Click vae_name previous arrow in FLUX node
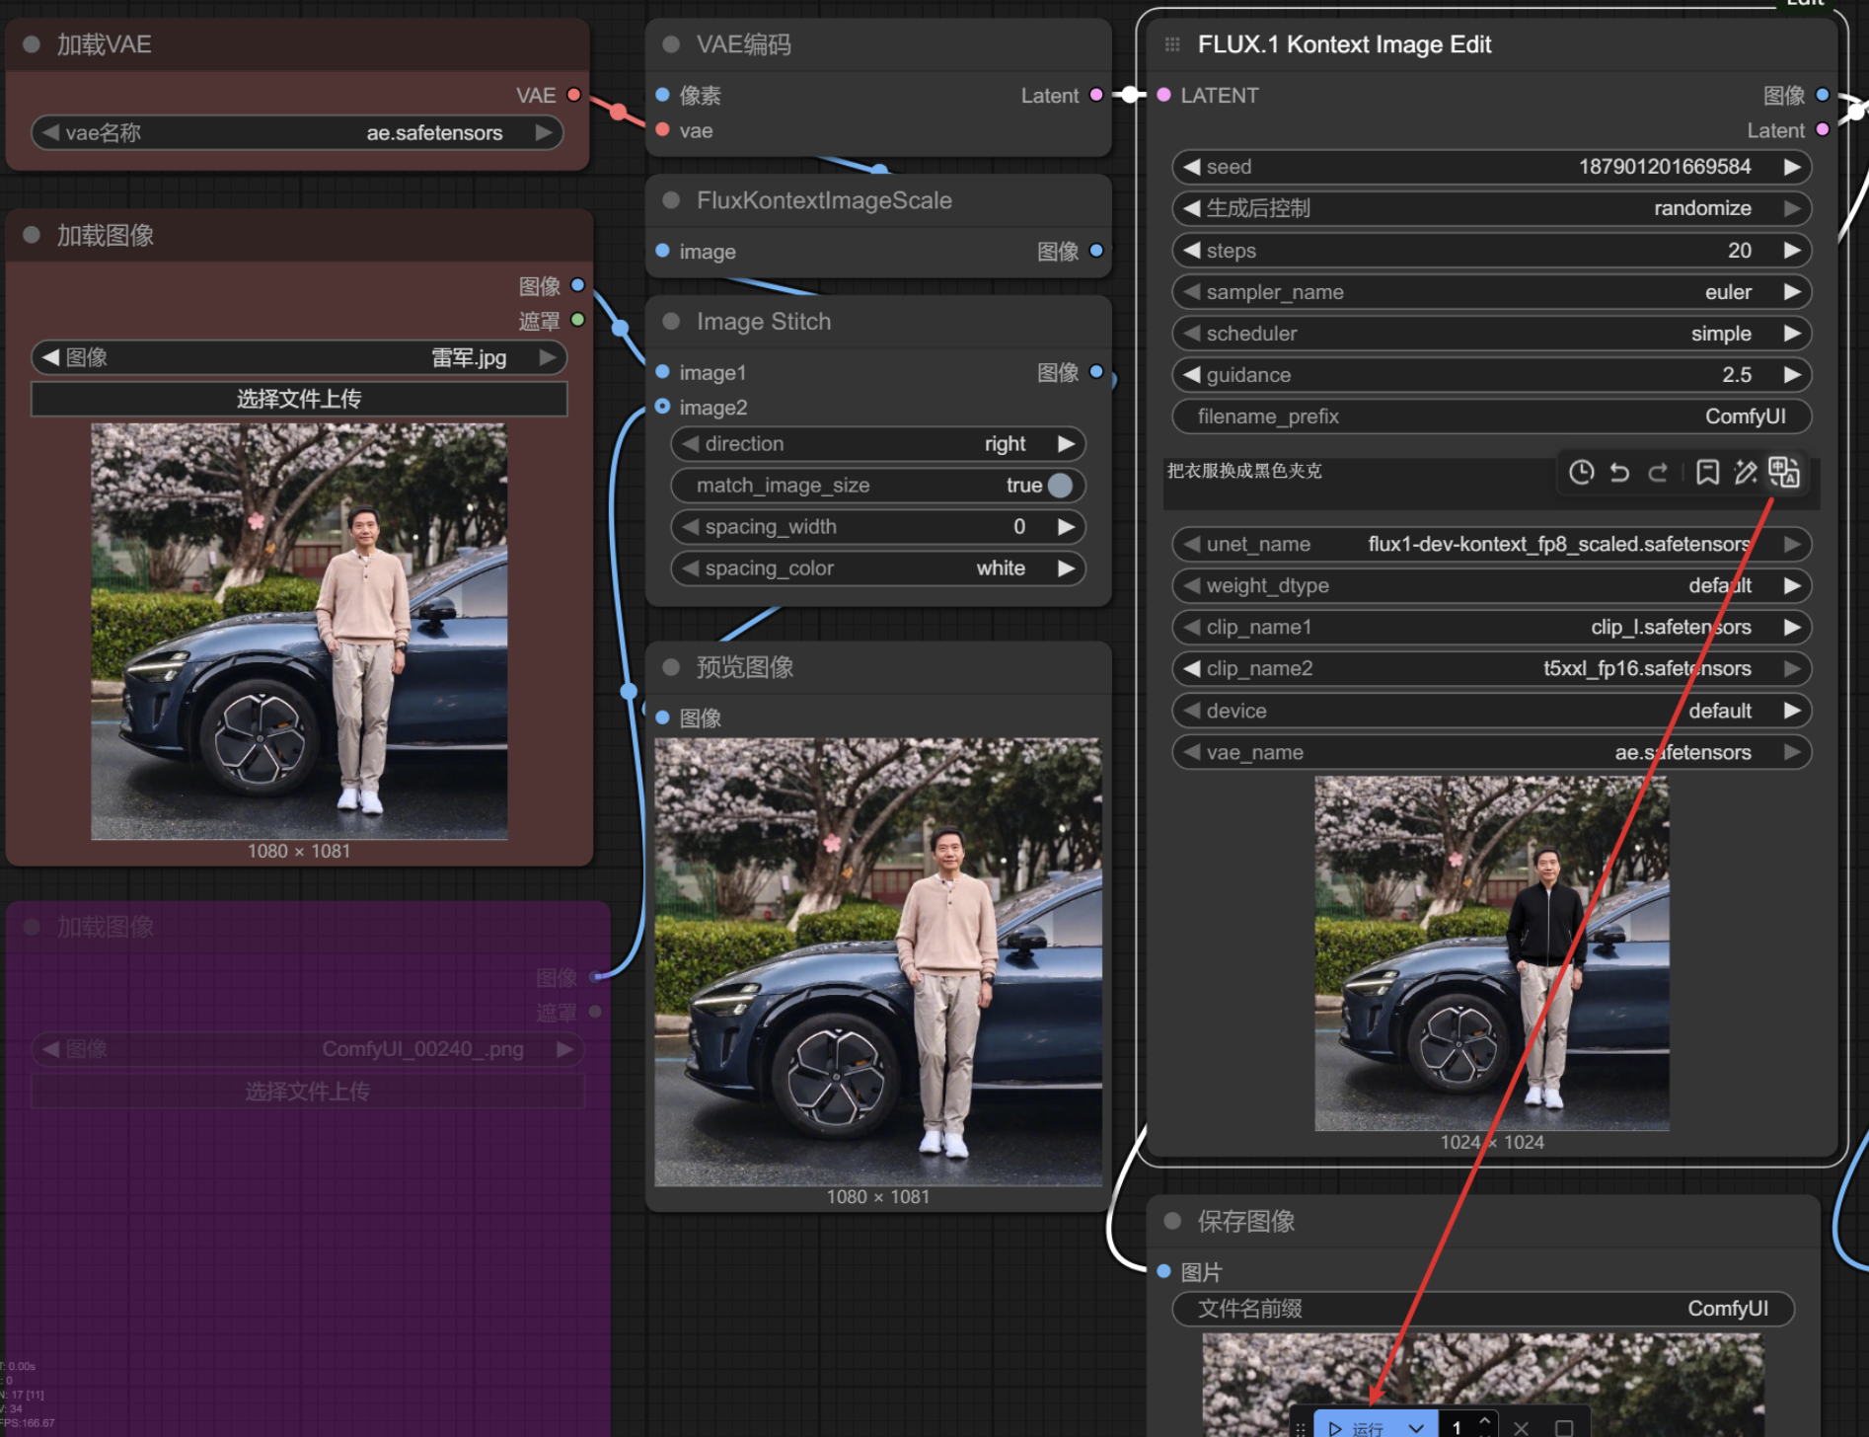 [x=1191, y=752]
